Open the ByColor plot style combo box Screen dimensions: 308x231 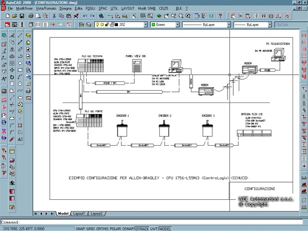(291, 25)
